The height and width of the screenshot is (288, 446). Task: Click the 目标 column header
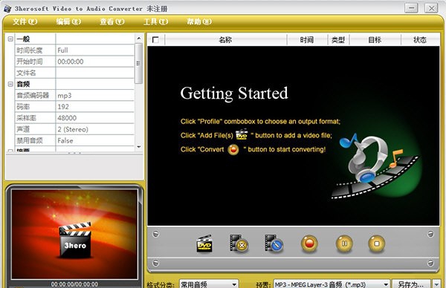tap(375, 40)
